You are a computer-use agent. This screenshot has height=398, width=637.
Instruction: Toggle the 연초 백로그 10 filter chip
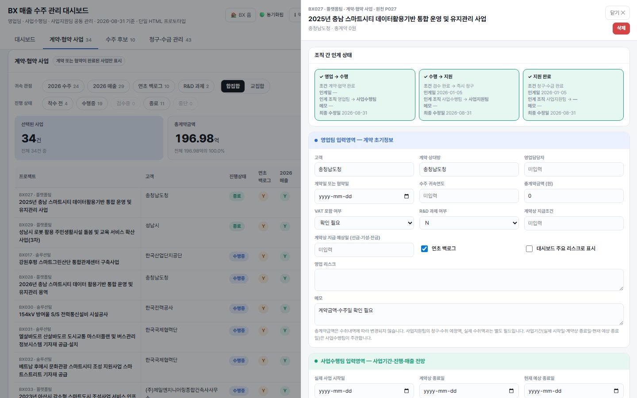tap(153, 86)
